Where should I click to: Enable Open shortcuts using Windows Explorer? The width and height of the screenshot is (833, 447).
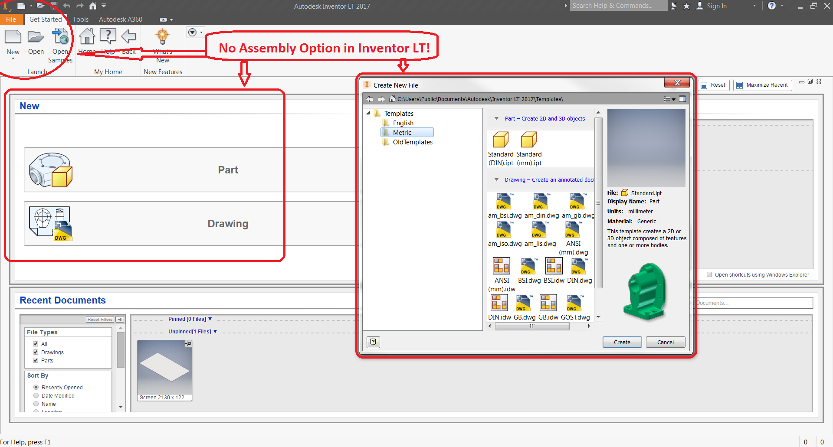point(710,274)
